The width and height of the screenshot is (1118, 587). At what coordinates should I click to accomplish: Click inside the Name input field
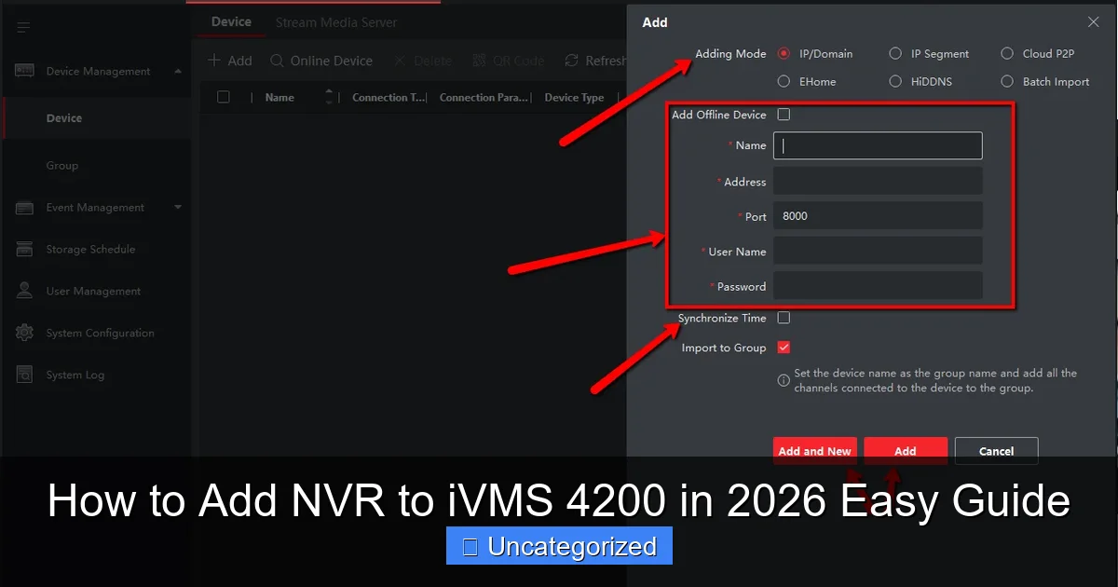click(877, 145)
